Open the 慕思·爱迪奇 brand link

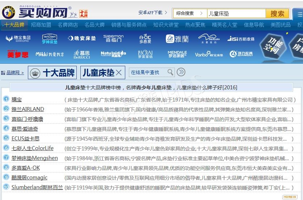pos(25,129)
